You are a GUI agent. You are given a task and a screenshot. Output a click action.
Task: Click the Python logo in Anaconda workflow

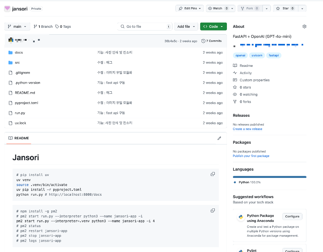point(241,217)
